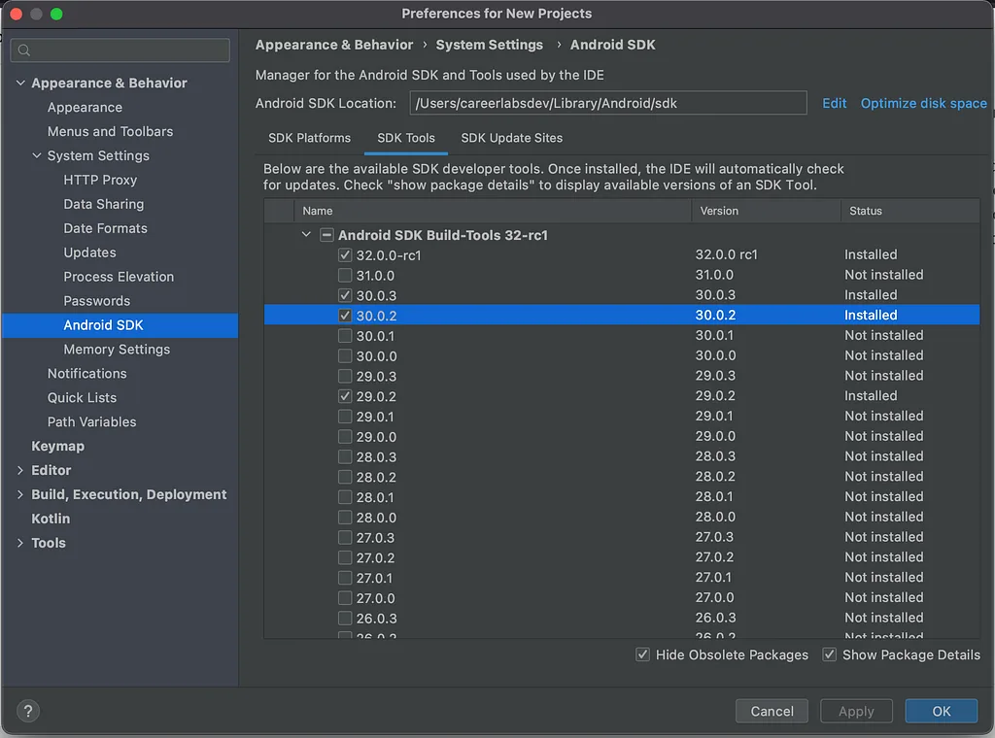Open SDK Update Sites tab
The width and height of the screenshot is (995, 738).
point(511,138)
